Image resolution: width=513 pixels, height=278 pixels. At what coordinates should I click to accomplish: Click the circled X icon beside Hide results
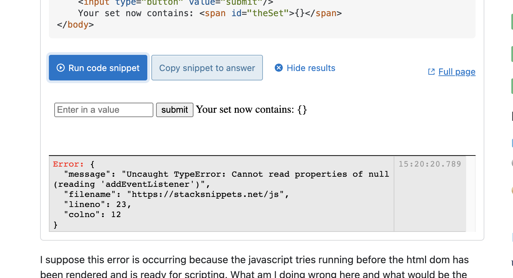(279, 68)
